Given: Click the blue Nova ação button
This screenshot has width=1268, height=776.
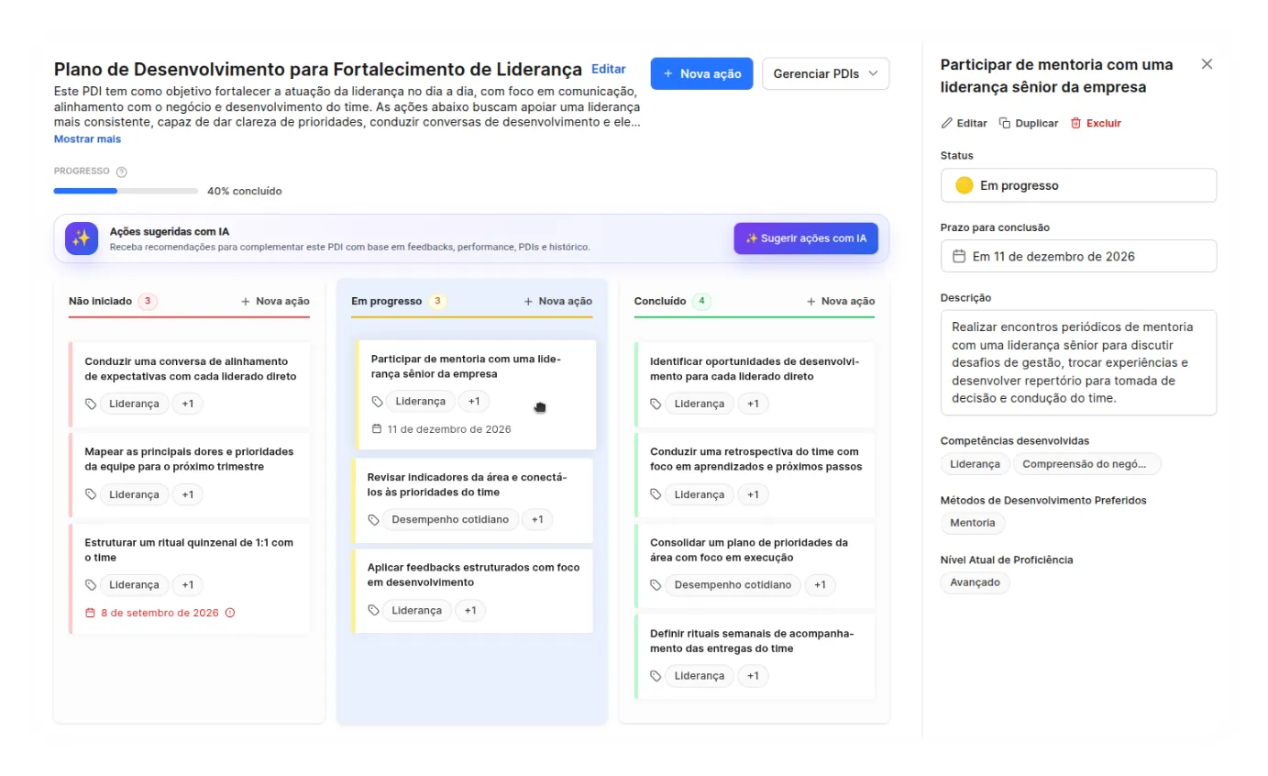Looking at the screenshot, I should pos(701,73).
